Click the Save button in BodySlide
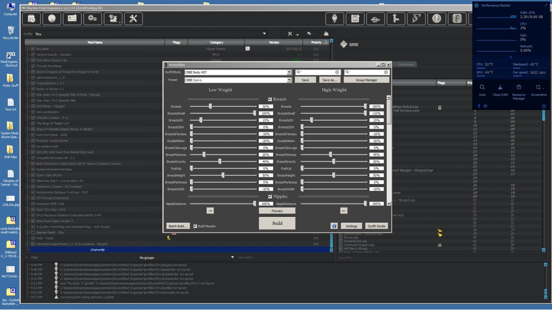 305,80
